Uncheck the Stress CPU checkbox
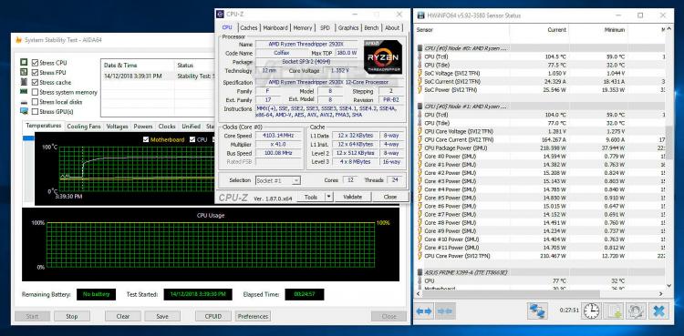This screenshot has width=684, height=336. [x=35, y=63]
